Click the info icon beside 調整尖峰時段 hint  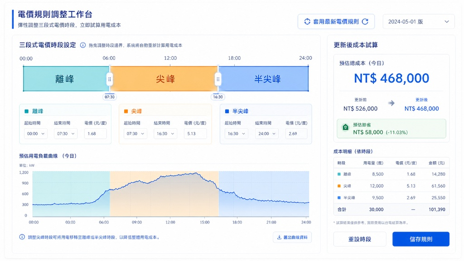[x=22, y=237]
